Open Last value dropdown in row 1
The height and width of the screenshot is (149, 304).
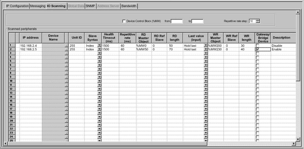pos(206,46)
